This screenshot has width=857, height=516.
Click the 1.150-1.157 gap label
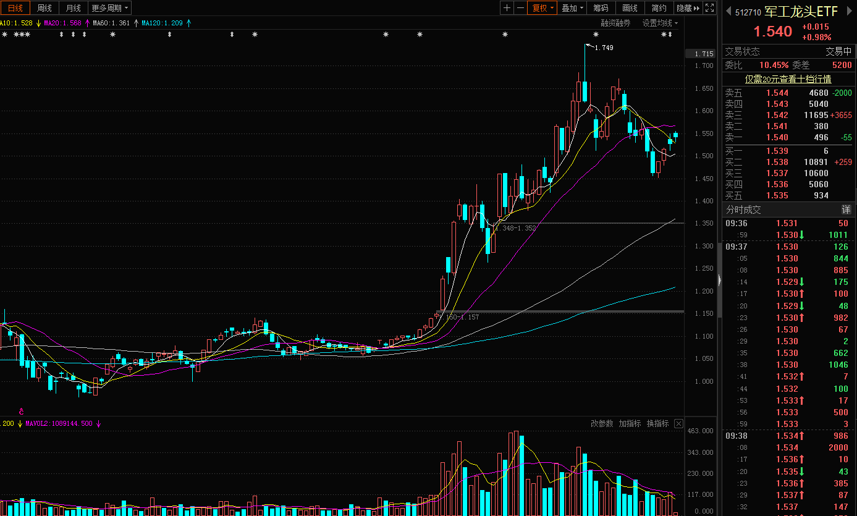coord(458,316)
